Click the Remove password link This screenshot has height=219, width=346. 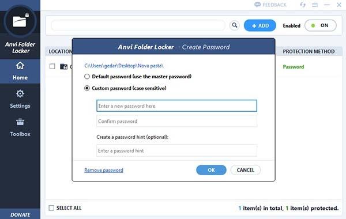(104, 170)
